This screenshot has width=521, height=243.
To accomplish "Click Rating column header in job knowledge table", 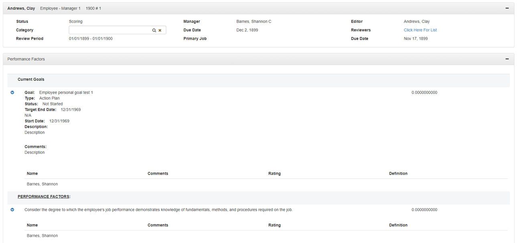I will (x=274, y=225).
